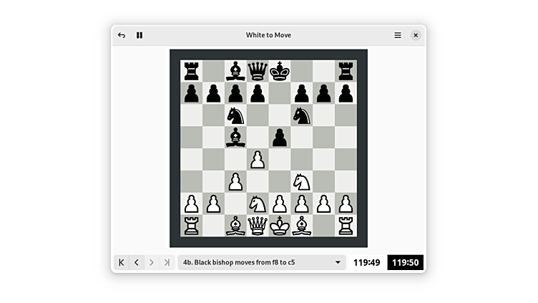Select the white rook on a1

(x=191, y=226)
